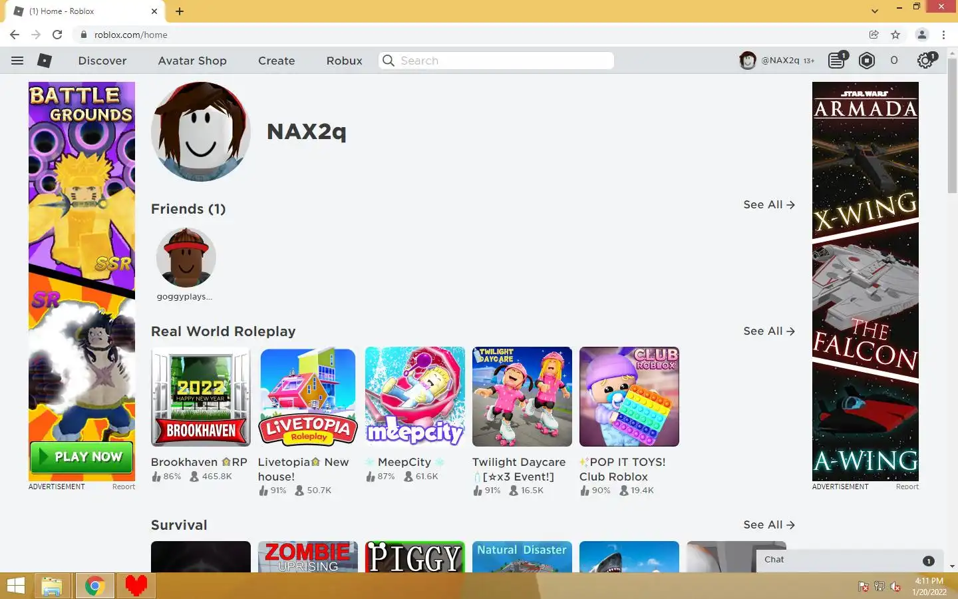Screen dimensions: 958x599
Task: Open Chrome tab search dropdown arrow
Action: pos(875,11)
